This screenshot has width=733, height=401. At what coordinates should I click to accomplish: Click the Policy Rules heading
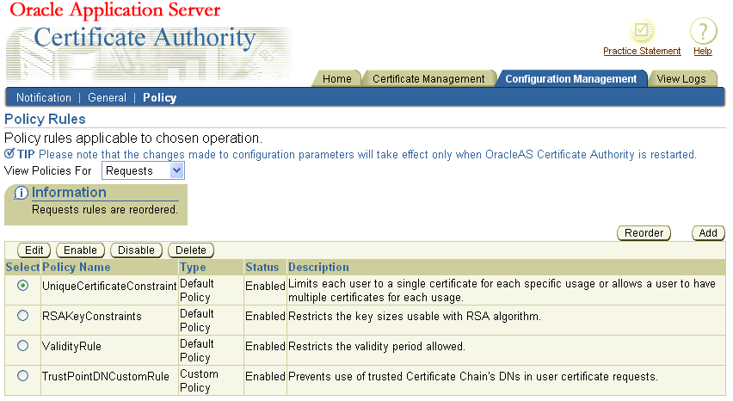click(x=45, y=119)
